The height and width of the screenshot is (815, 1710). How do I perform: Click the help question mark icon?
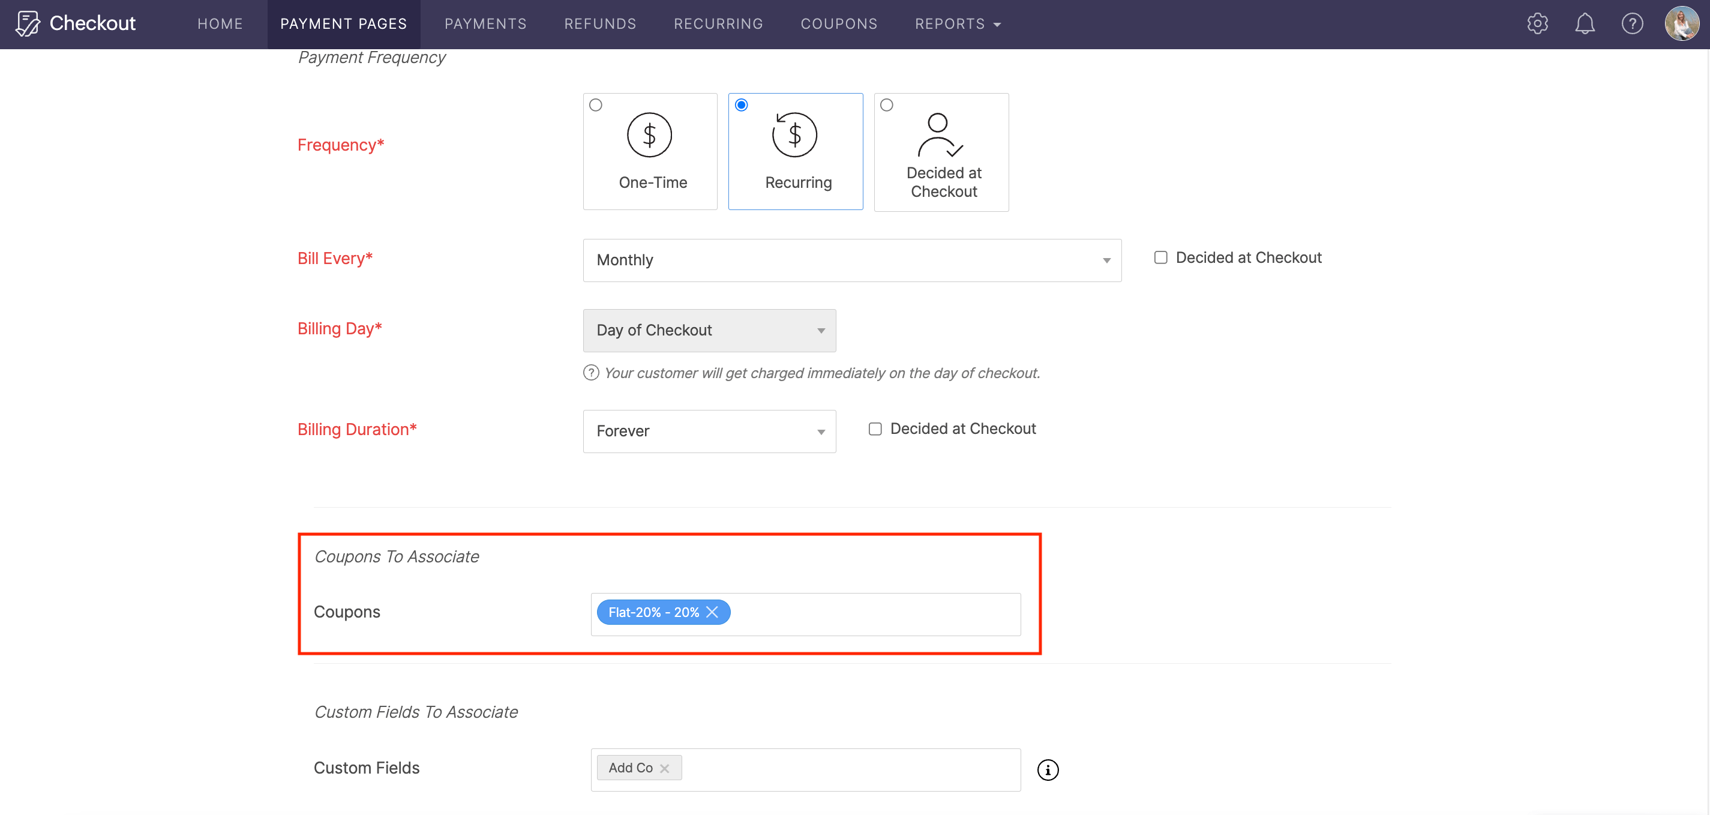click(x=1633, y=23)
